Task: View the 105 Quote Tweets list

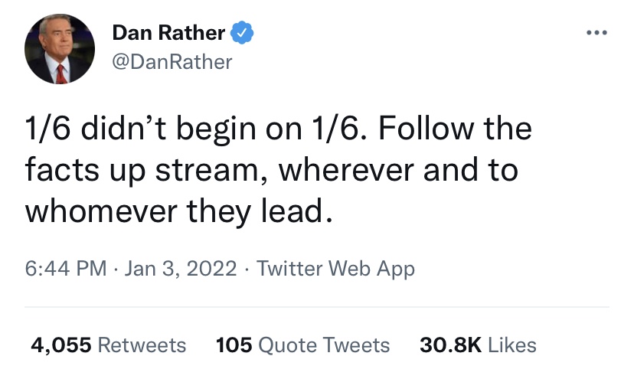Action: coord(302,345)
